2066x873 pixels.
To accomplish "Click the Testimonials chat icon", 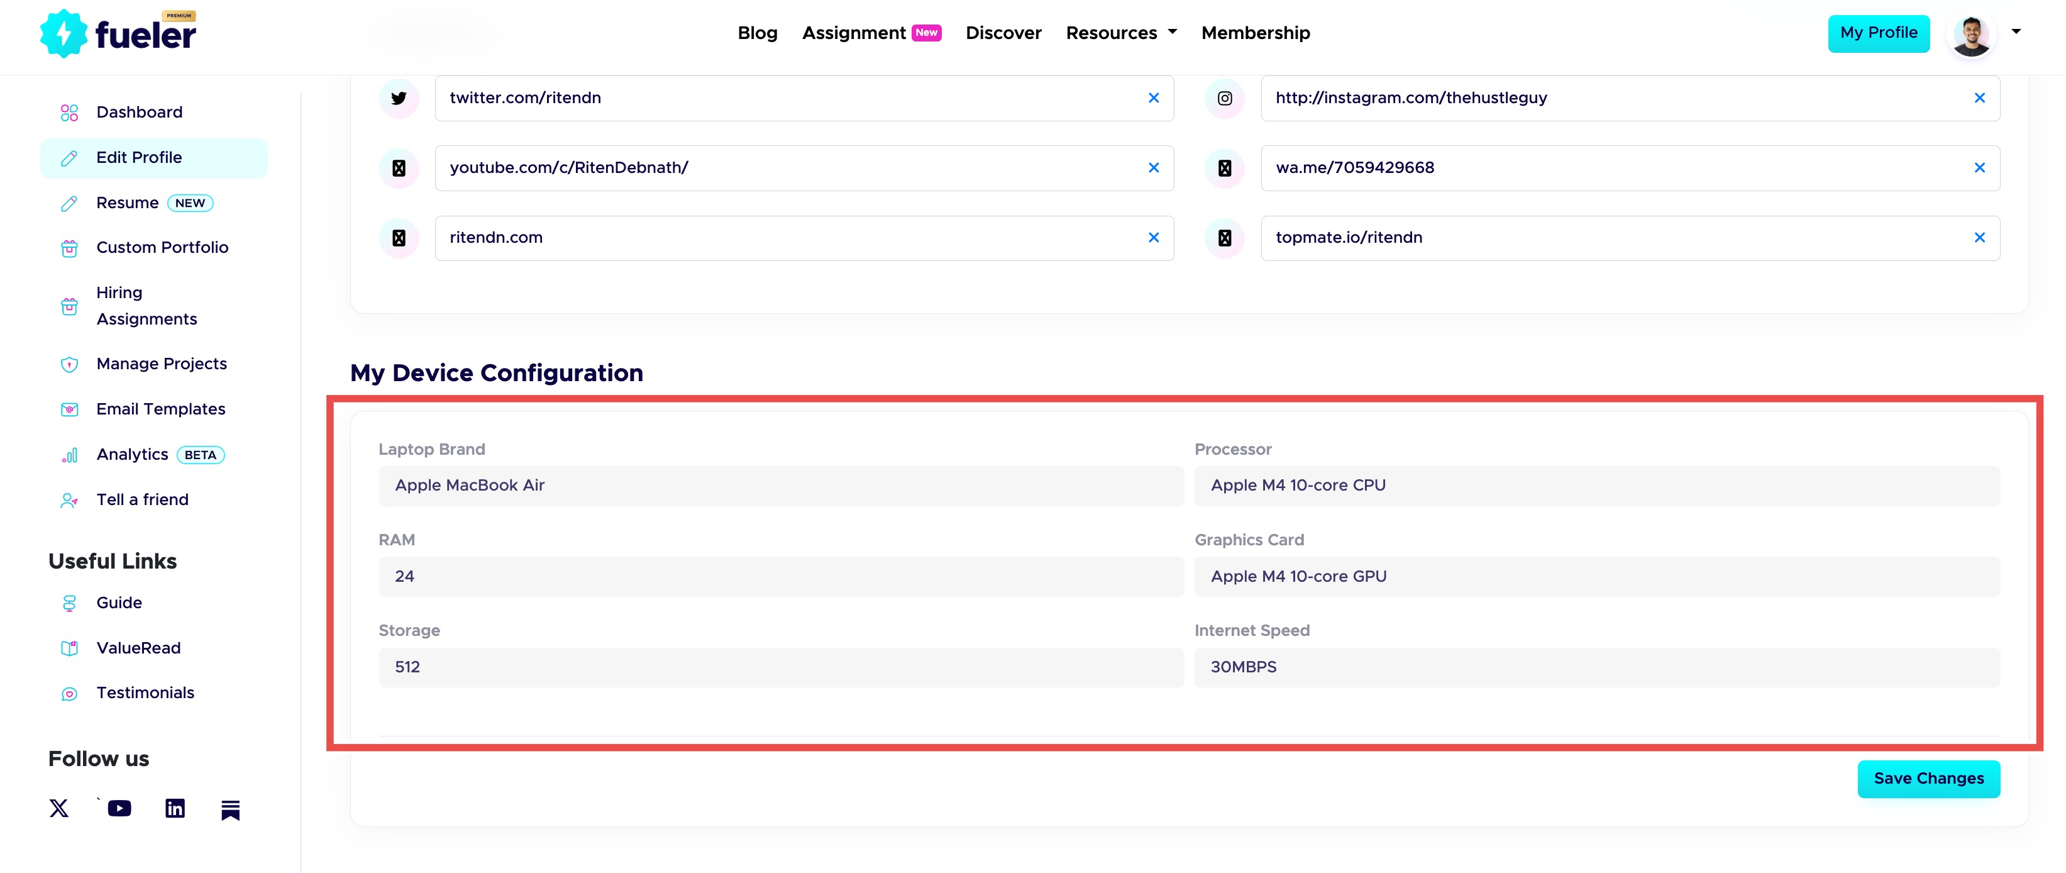I will tap(70, 693).
